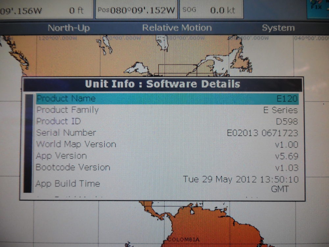The image size is (329, 247).
Task: Click the Pos longitude data box
Action: [x=136, y=10]
